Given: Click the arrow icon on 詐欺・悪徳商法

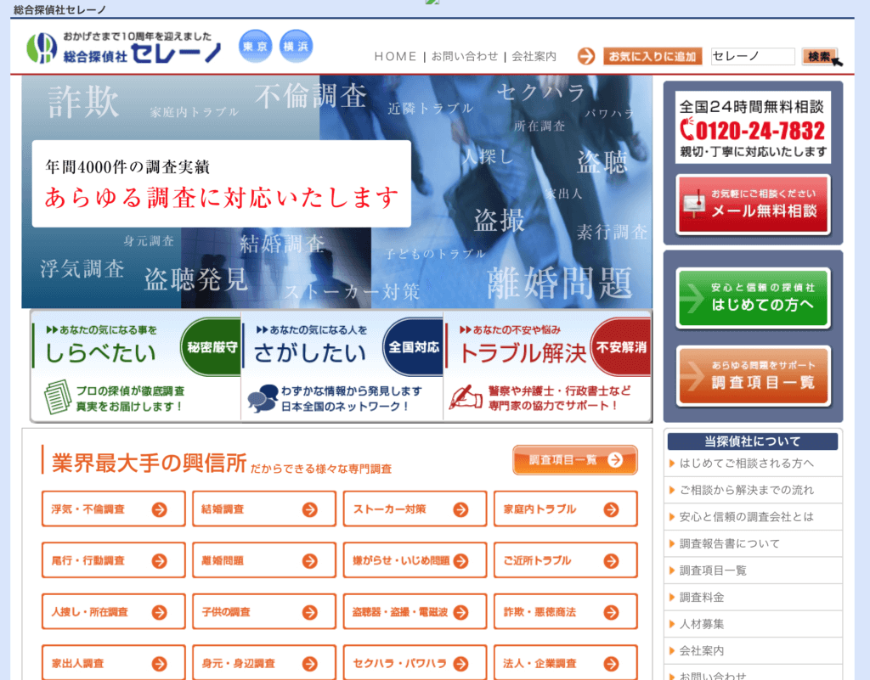Looking at the screenshot, I should [611, 611].
